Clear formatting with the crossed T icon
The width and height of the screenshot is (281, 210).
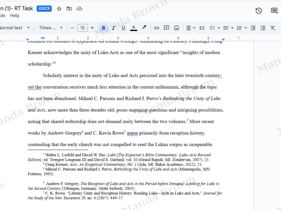click(273, 28)
